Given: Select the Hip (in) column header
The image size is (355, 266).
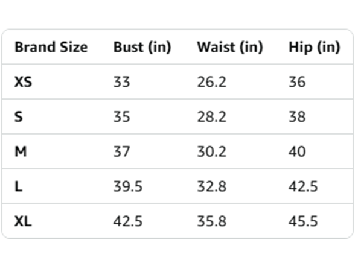Looking at the screenshot, I should [x=314, y=47].
